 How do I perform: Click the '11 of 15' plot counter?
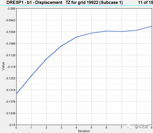tap(145, 2)
